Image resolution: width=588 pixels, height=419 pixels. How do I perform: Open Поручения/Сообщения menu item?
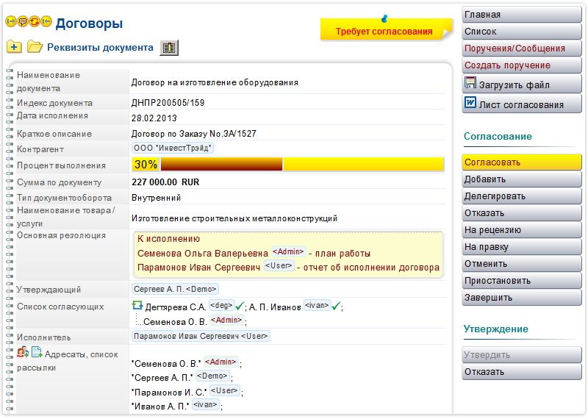522,49
